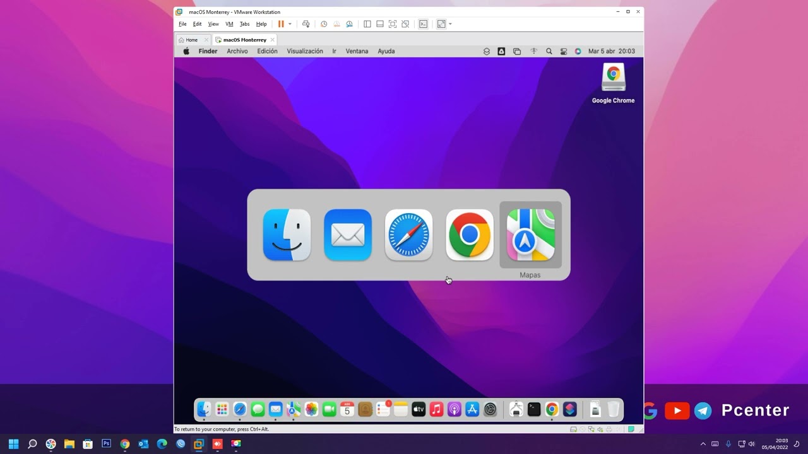The image size is (808, 454).
Task: Open Mail from the Dock
Action: tap(275, 410)
